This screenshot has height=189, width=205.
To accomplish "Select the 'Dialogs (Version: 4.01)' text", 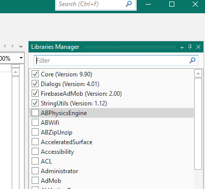I will [70, 84].
